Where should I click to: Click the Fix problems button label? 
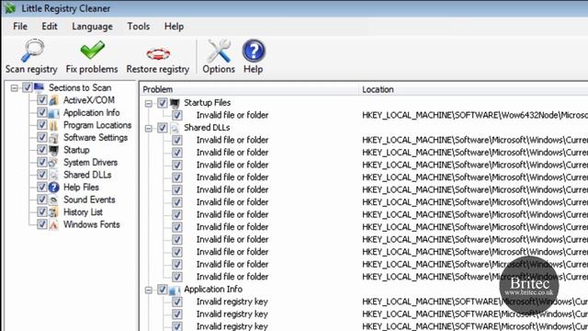coord(92,70)
